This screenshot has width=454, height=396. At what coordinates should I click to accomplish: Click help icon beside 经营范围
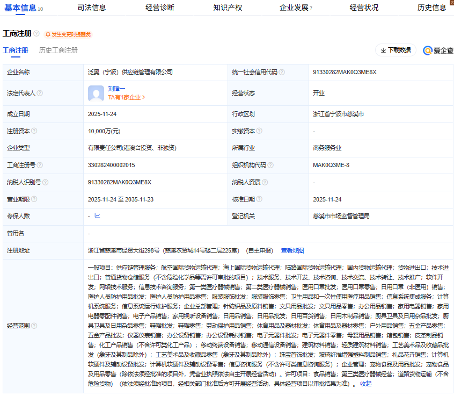(34, 326)
